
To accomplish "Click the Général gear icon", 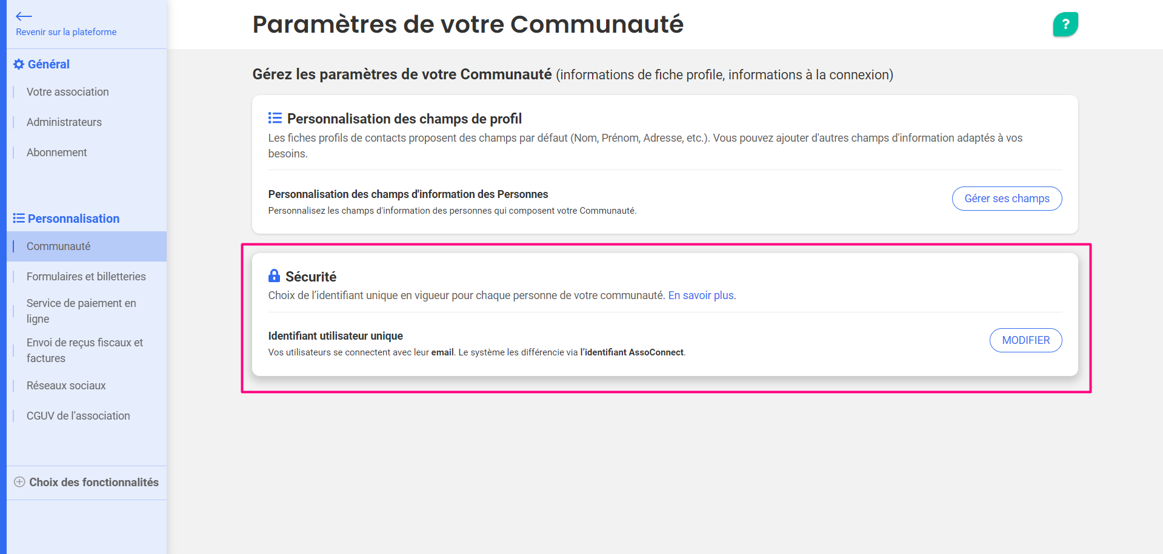I will [19, 64].
